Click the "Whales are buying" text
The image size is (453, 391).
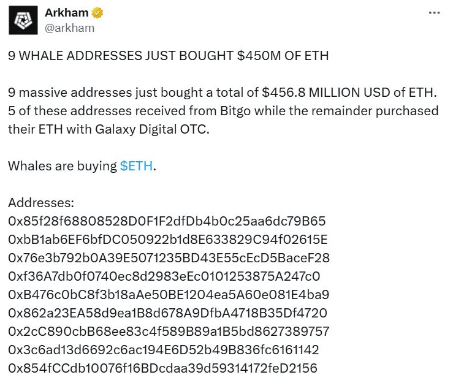point(63,166)
